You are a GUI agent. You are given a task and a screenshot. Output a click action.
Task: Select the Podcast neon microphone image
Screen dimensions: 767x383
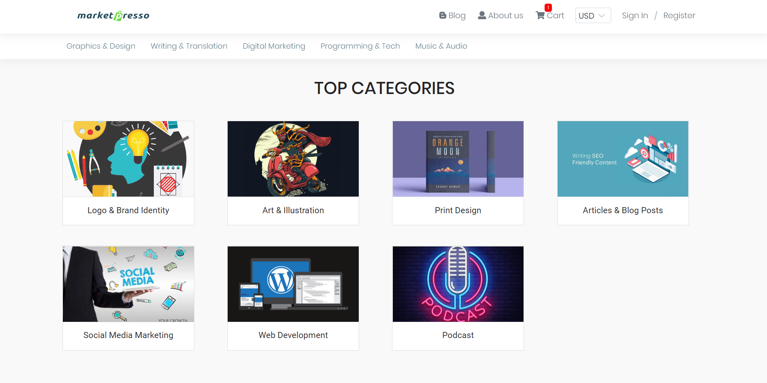pyautogui.click(x=458, y=284)
